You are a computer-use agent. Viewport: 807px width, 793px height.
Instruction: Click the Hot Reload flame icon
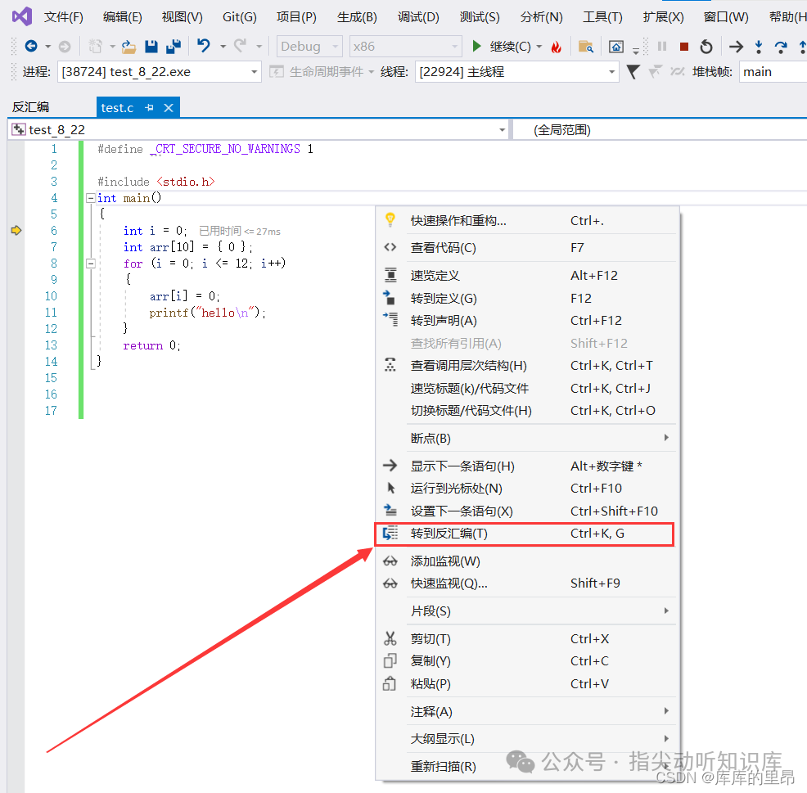557,47
